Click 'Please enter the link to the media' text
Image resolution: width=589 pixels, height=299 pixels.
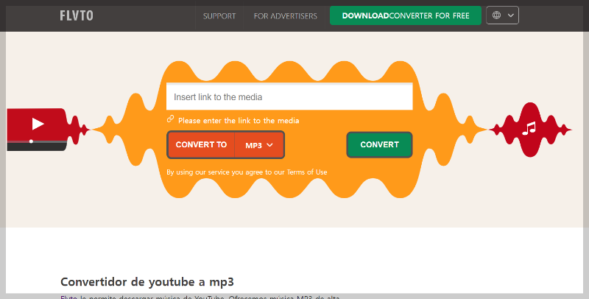pos(239,121)
